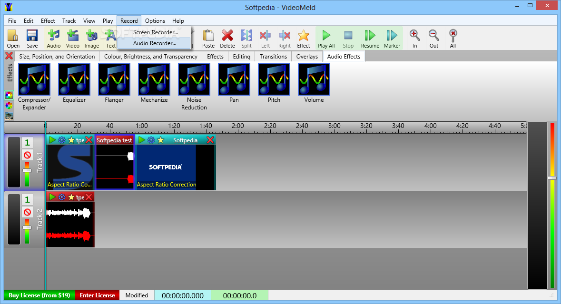The width and height of the screenshot is (561, 304).
Task: Remove the Track 2 tpe clip via red X
Action: (x=89, y=197)
